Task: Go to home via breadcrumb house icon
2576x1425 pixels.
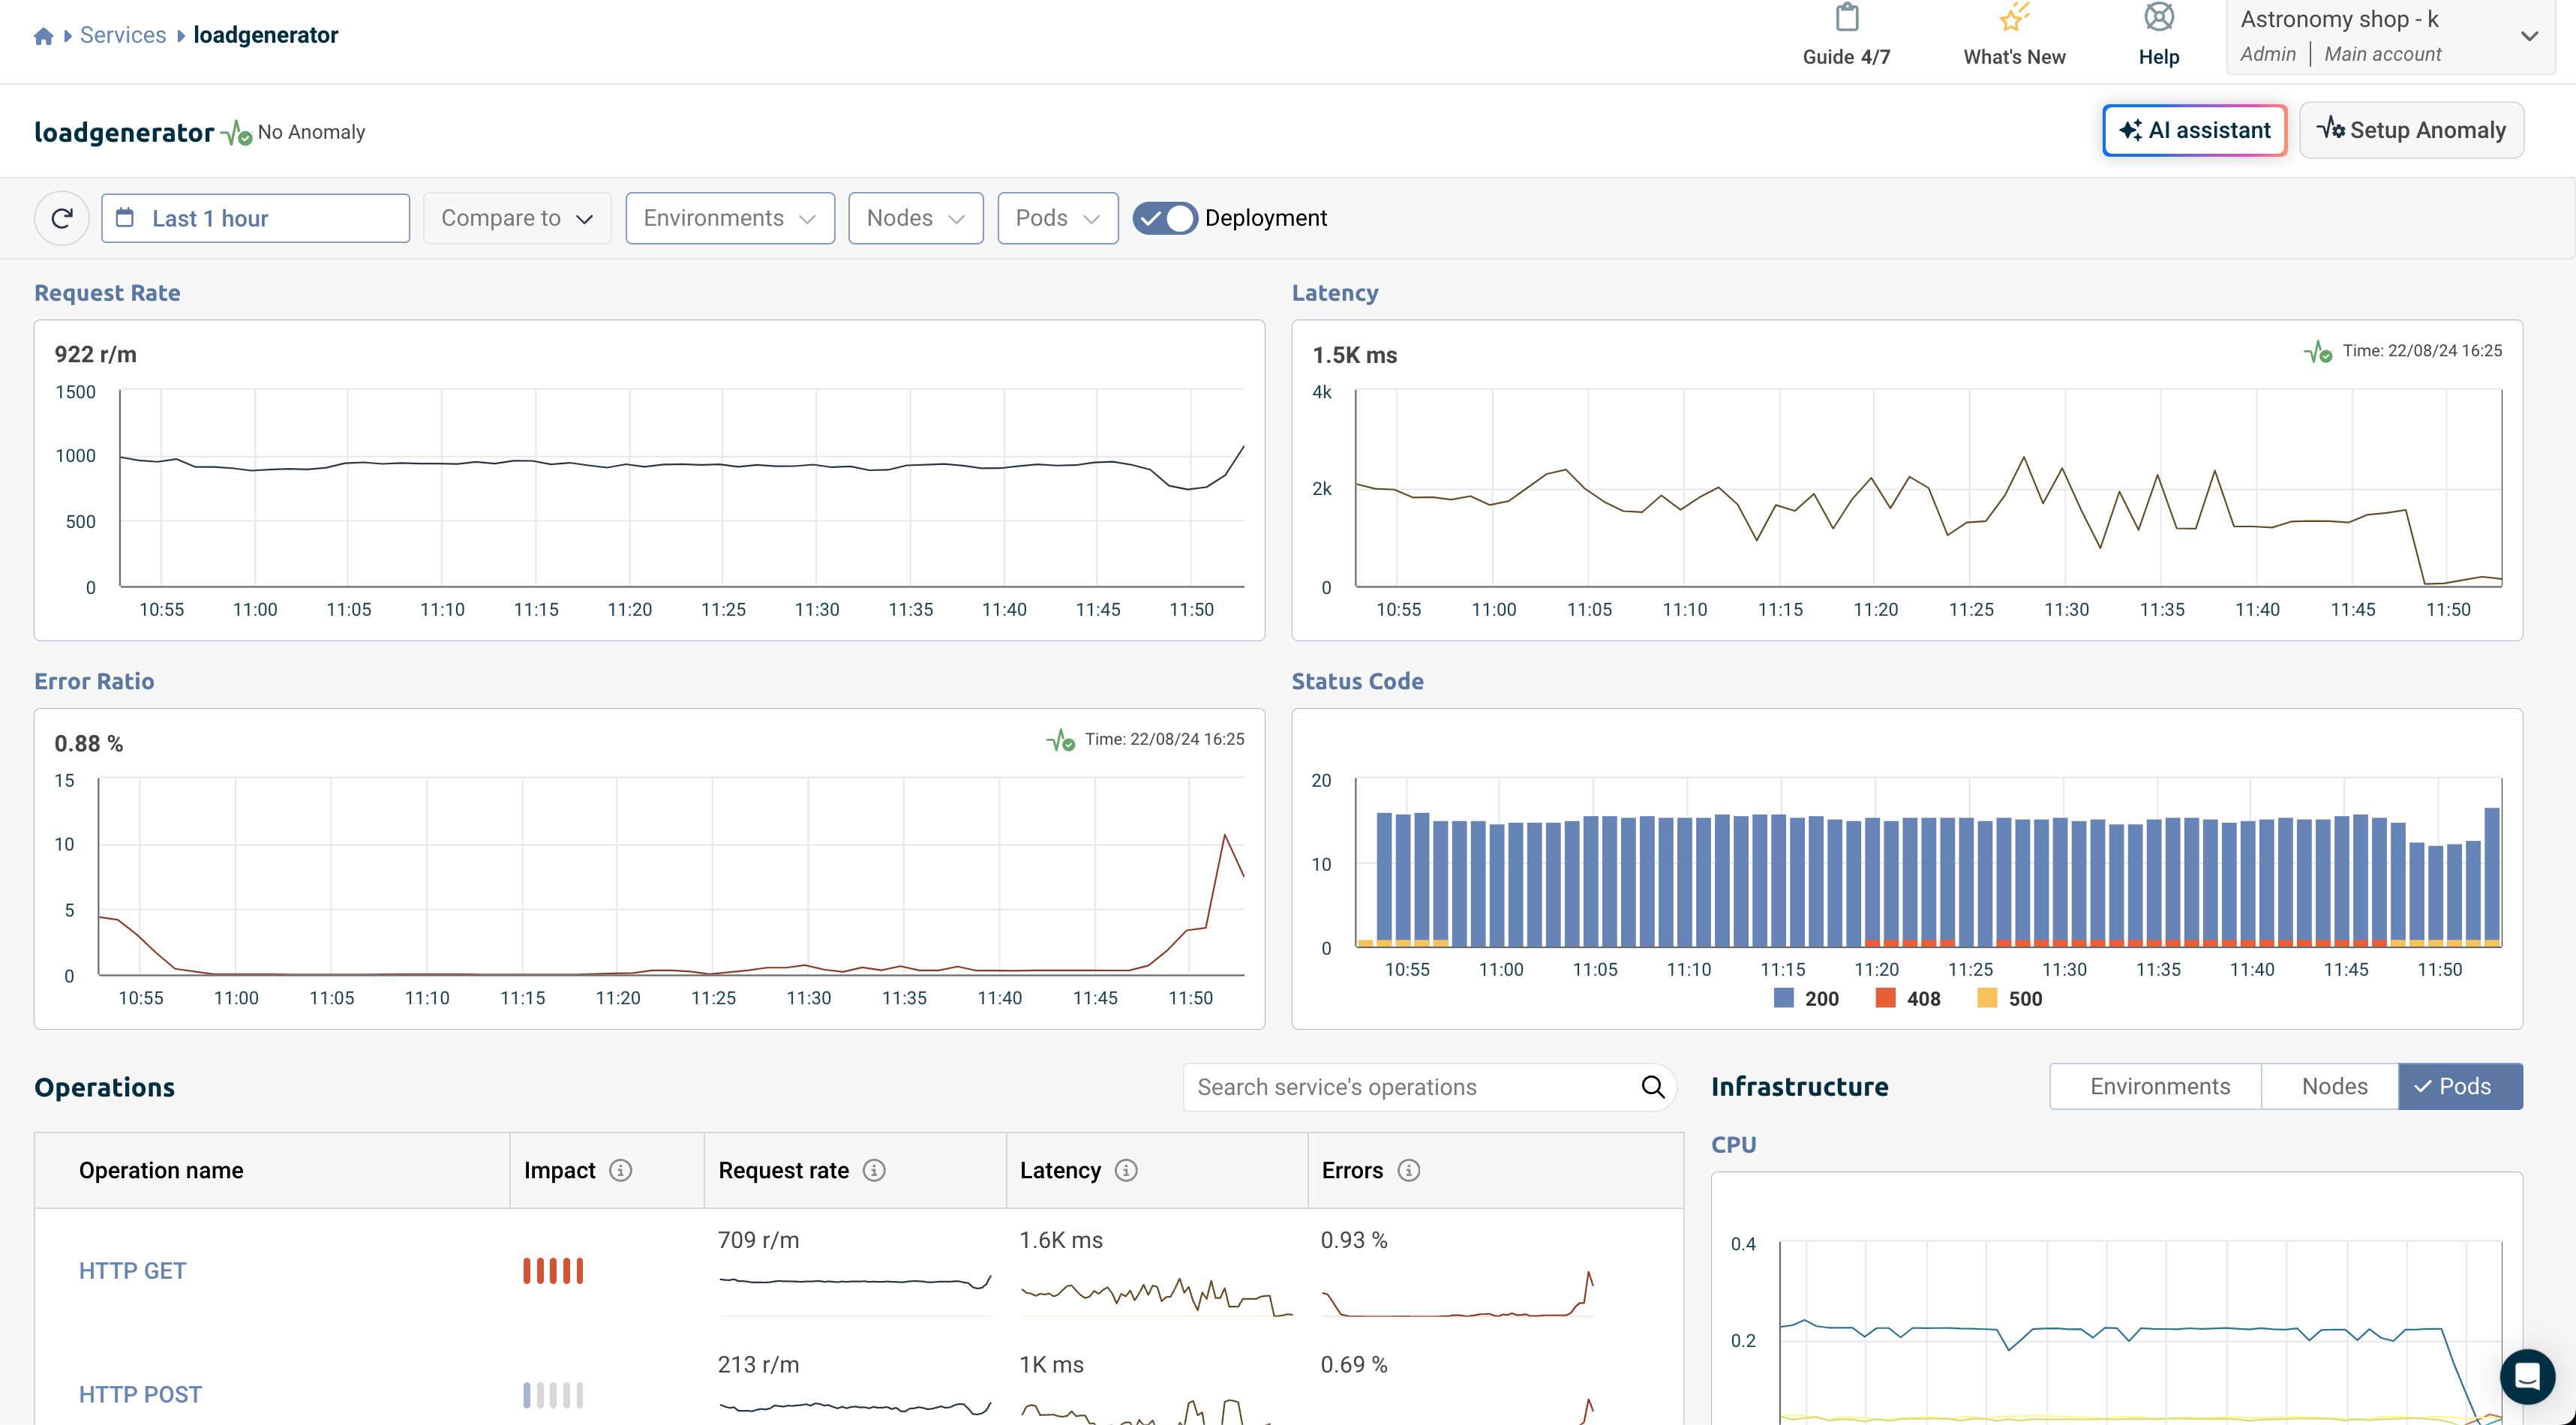Action: click(x=43, y=36)
